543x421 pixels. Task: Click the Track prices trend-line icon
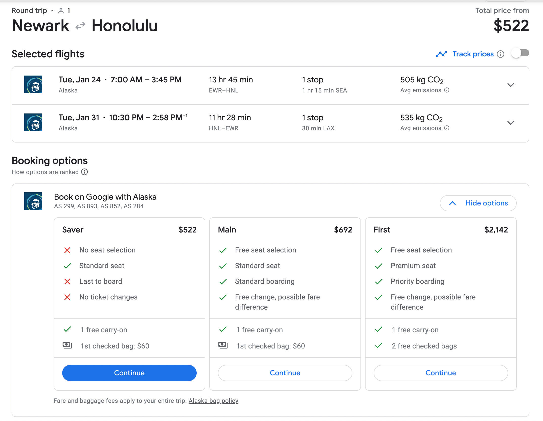[x=441, y=54]
